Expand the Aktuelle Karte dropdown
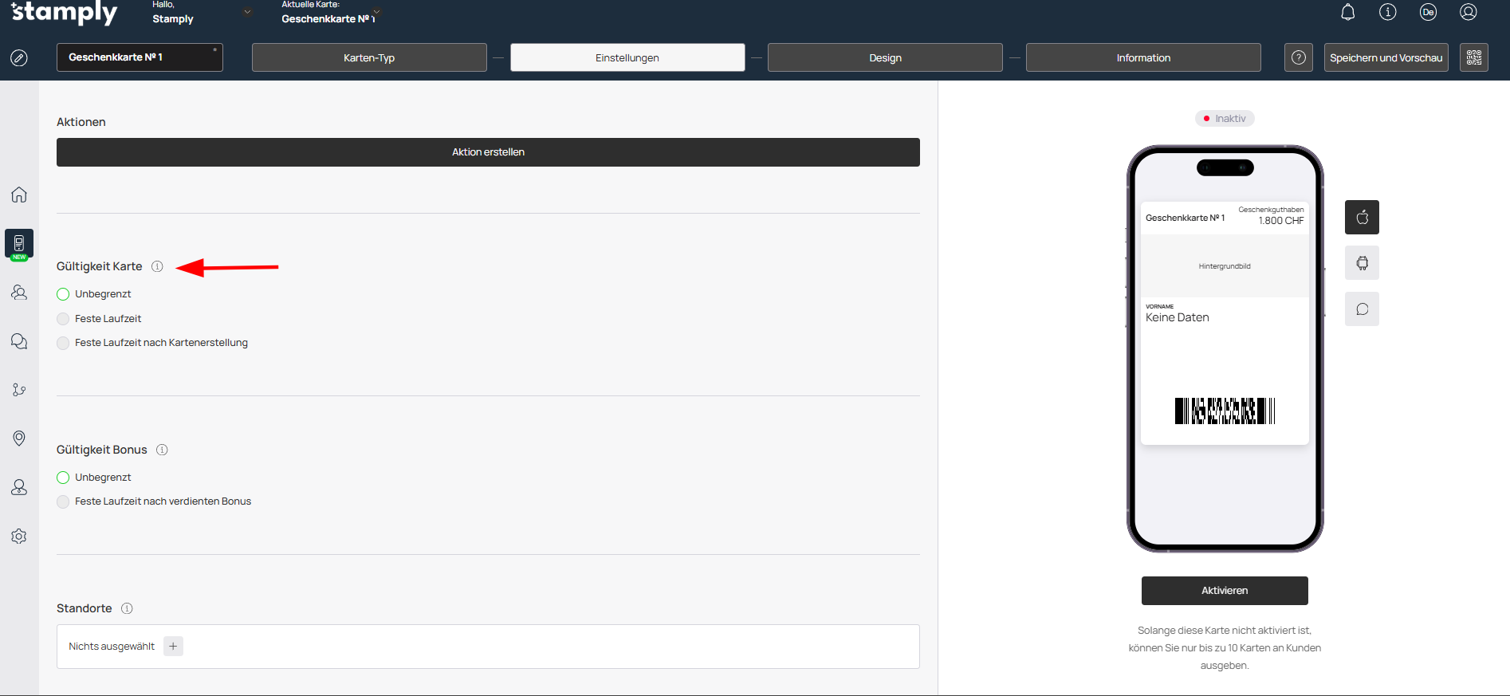 tap(376, 12)
